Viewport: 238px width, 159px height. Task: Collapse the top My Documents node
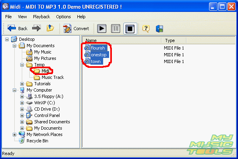point(14,46)
